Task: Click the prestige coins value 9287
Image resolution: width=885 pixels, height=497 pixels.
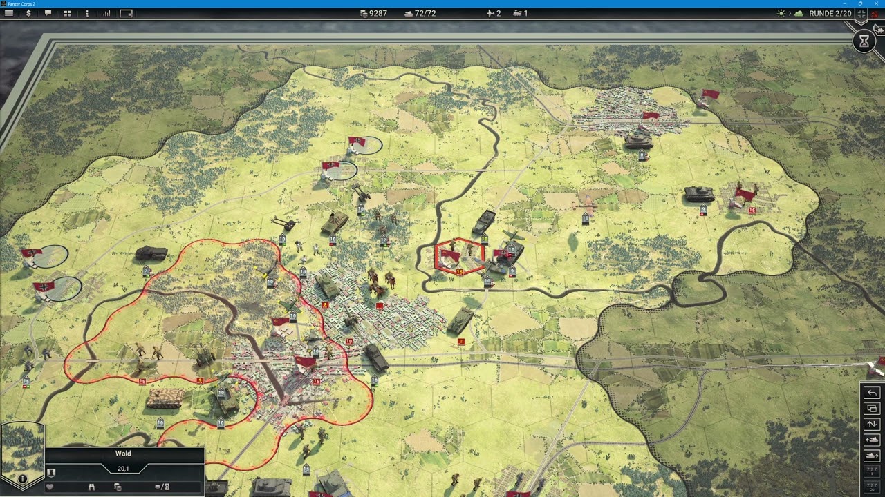Action: 374,13
